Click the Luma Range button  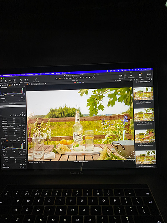click(x=13, y=103)
